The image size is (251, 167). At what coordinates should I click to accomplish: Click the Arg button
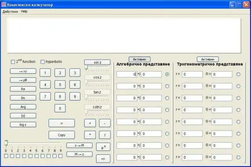[23, 107]
